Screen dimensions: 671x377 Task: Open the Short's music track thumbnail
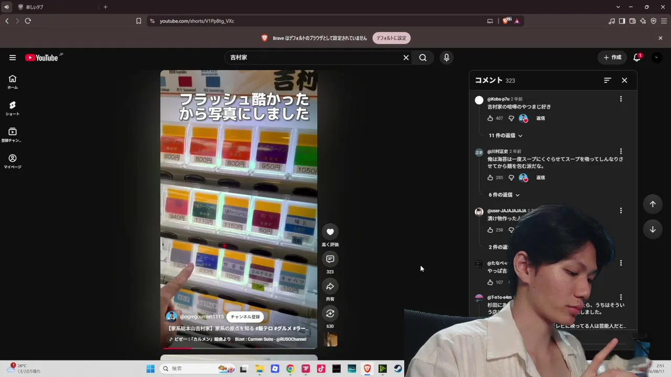click(331, 340)
